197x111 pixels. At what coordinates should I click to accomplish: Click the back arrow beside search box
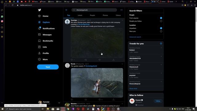coord(66,10)
